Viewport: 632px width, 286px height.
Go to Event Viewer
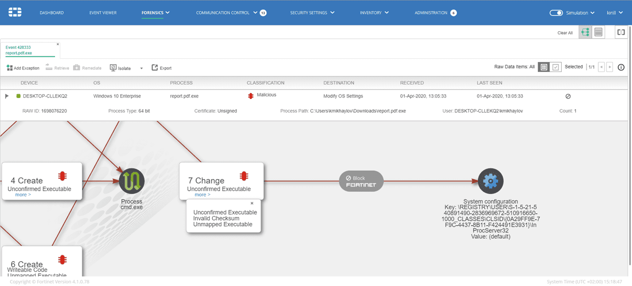pyautogui.click(x=103, y=13)
